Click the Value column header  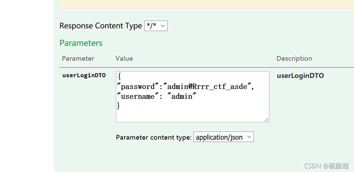[124, 59]
